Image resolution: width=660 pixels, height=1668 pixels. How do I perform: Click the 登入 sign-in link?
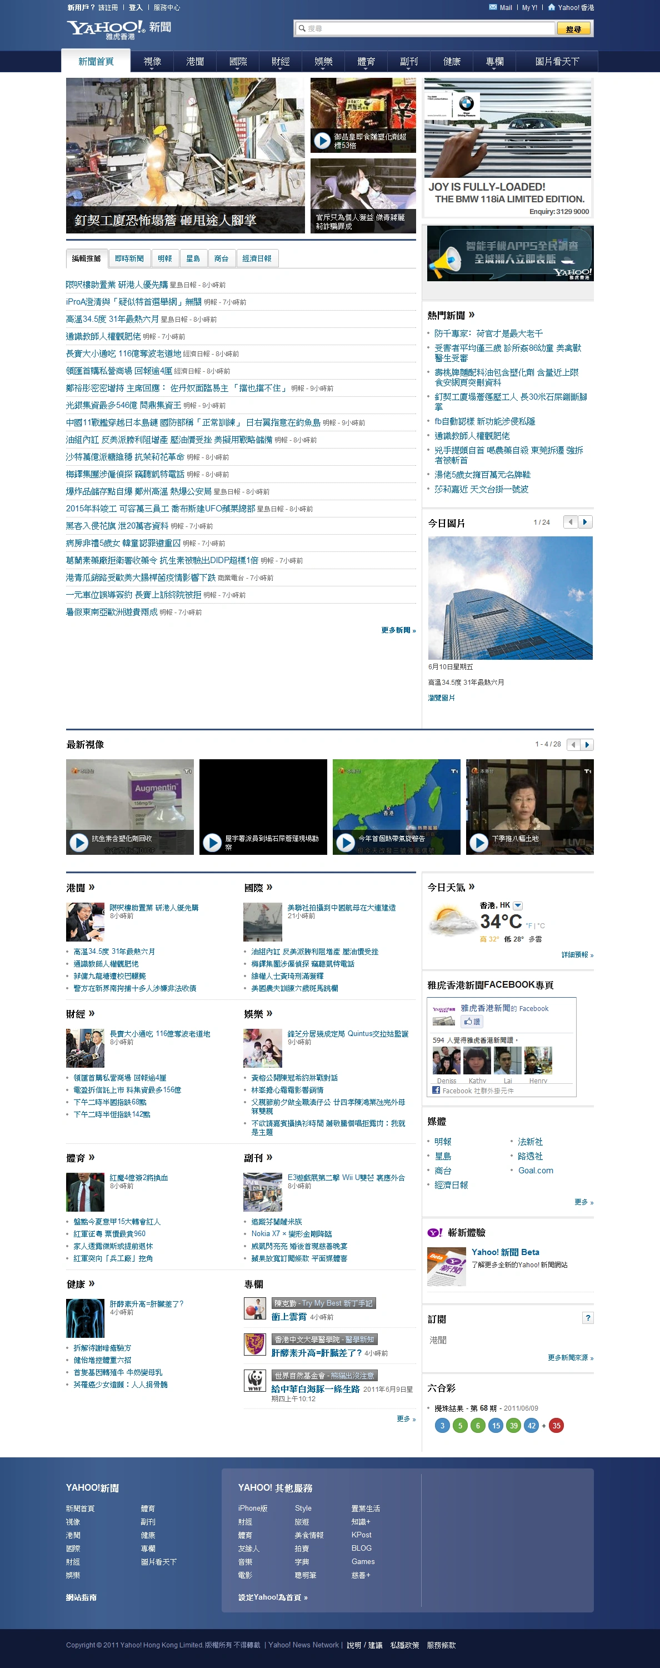[135, 8]
